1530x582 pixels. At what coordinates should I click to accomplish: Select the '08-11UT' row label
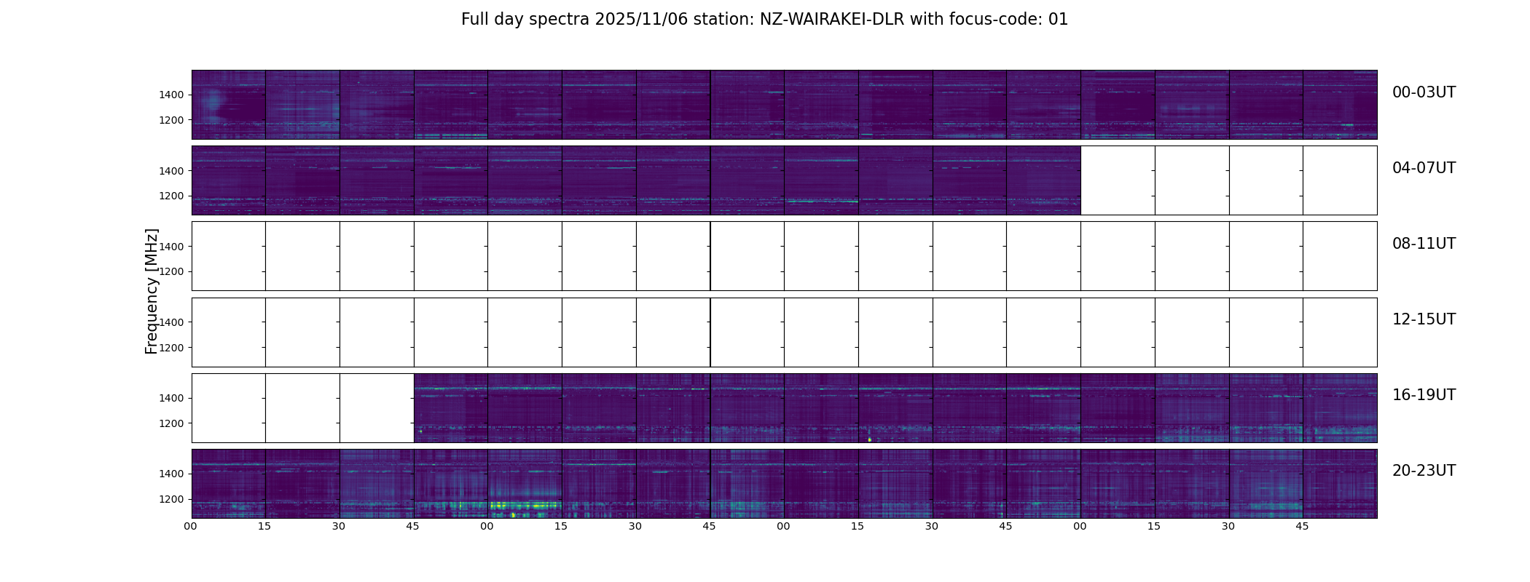click(1424, 244)
